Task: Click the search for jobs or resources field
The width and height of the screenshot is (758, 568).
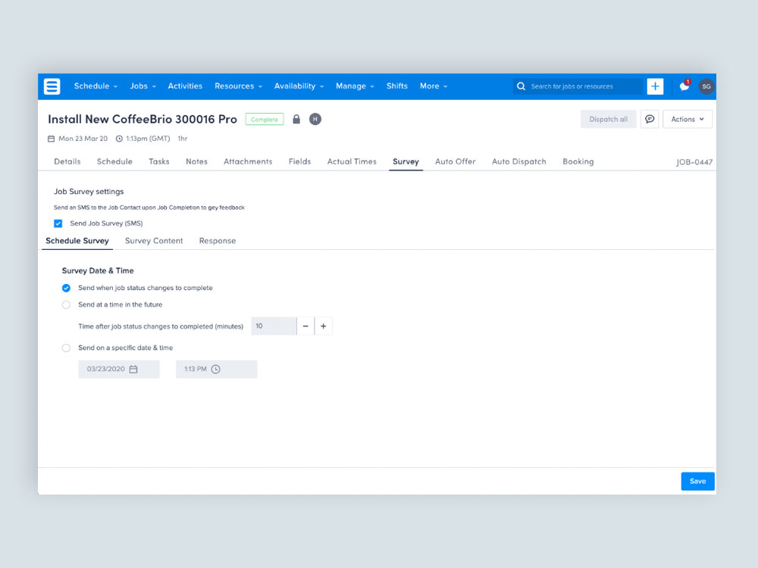Action: click(578, 86)
